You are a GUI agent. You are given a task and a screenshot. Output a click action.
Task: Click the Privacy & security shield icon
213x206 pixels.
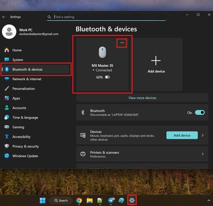pos(7,146)
